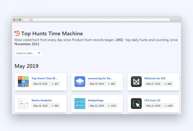Open the Nacho Analytics title link
Image resolution: width=193 pixels, height=131 pixels.
42,100
